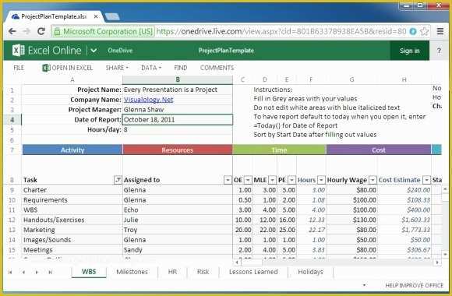
Task: Open the DATA dropdown menu
Action: (x=151, y=68)
